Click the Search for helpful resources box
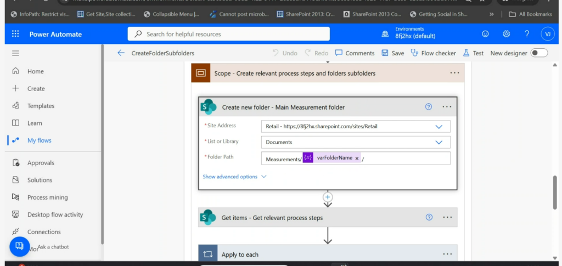 (x=229, y=34)
